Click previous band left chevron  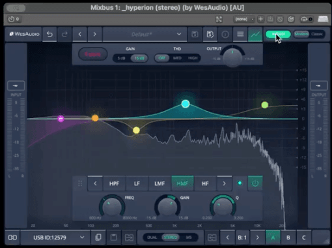point(95,183)
